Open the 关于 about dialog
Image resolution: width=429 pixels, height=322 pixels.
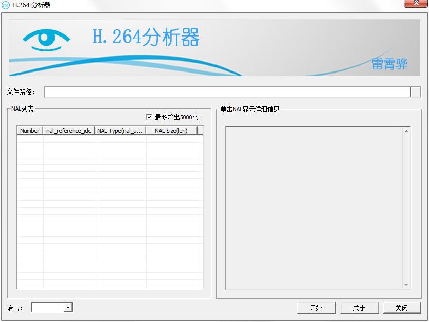click(359, 307)
